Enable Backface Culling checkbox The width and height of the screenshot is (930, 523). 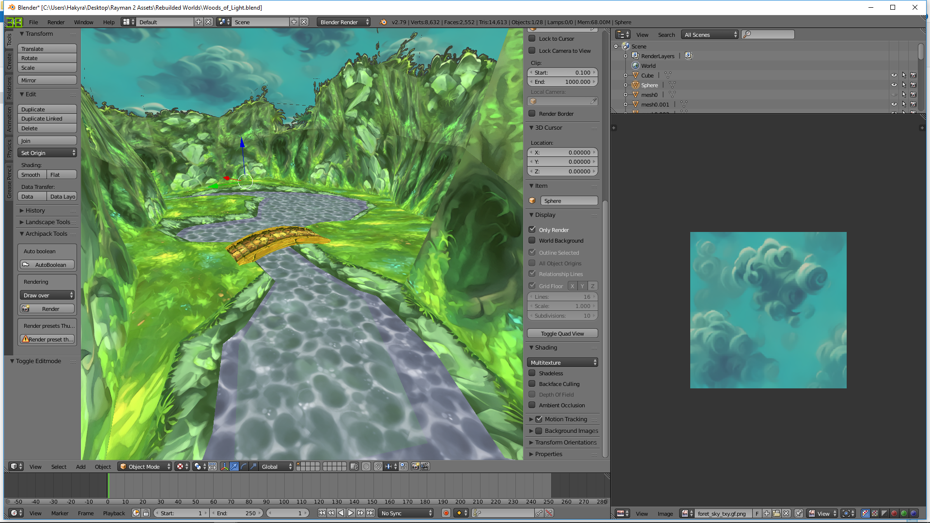pyautogui.click(x=532, y=384)
